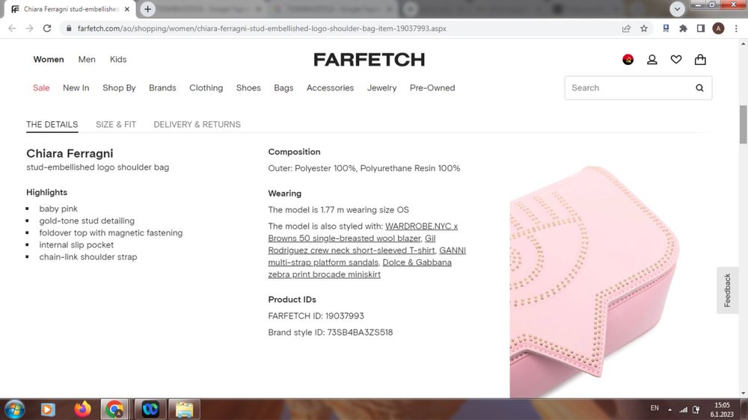Open Chrome extensions puzzle icon
This screenshot has height=420, width=748.
pyautogui.click(x=683, y=28)
